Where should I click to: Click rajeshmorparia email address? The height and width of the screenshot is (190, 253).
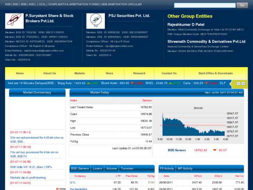click(x=44, y=51)
